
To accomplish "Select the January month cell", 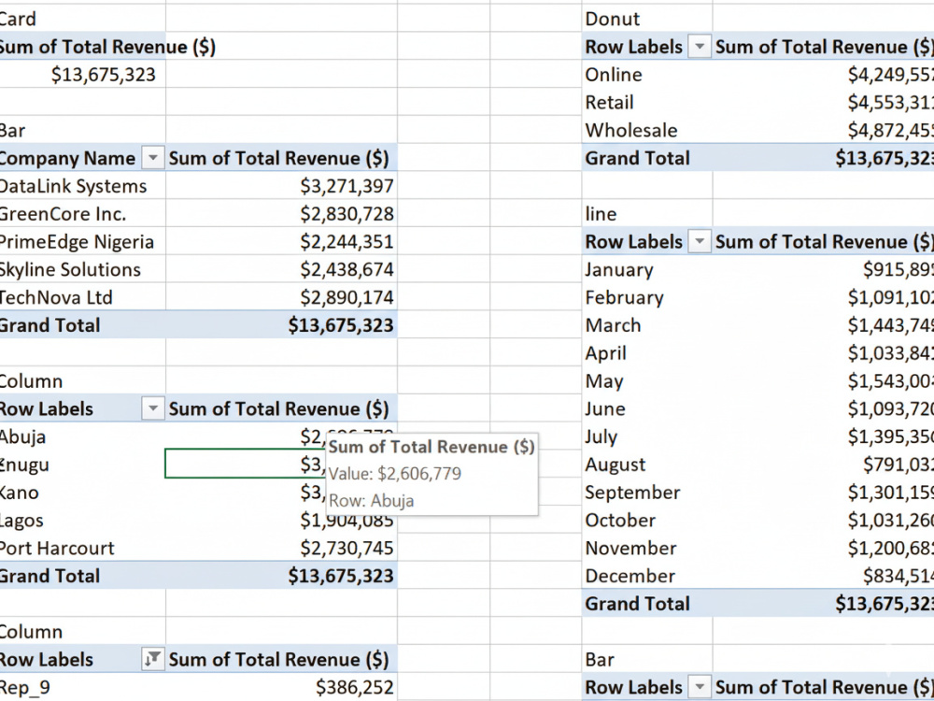I will pos(647,269).
